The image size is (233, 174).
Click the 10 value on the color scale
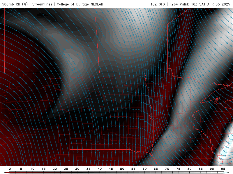32,169
